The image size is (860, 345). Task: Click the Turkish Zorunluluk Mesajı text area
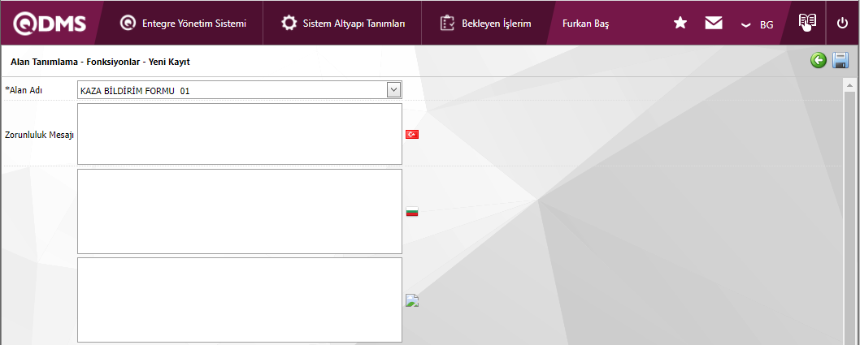pos(240,134)
